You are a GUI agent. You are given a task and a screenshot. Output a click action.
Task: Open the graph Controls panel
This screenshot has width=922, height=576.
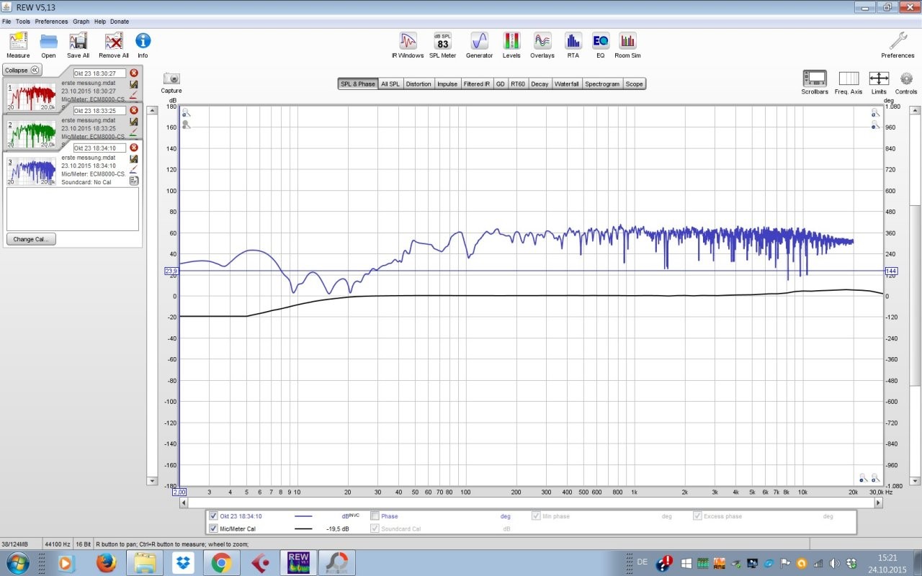coord(906,79)
